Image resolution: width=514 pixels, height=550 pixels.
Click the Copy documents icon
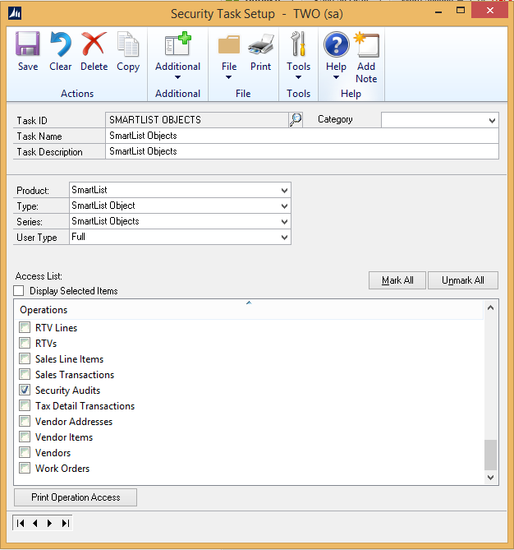click(128, 44)
